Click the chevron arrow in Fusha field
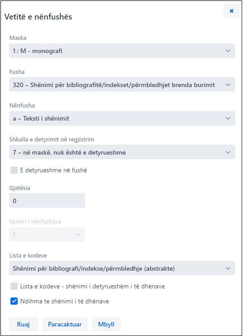 tap(228, 85)
